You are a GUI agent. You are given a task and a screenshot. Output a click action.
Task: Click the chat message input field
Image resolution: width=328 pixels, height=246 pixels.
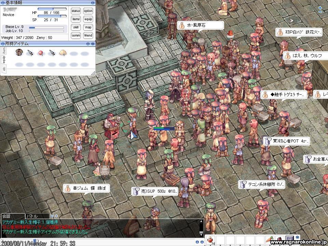coord(115,242)
